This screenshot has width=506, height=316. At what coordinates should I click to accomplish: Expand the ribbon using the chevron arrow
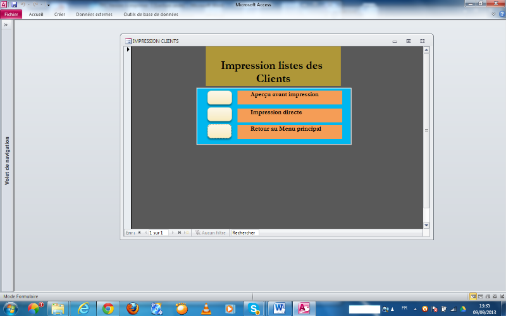[x=493, y=14]
